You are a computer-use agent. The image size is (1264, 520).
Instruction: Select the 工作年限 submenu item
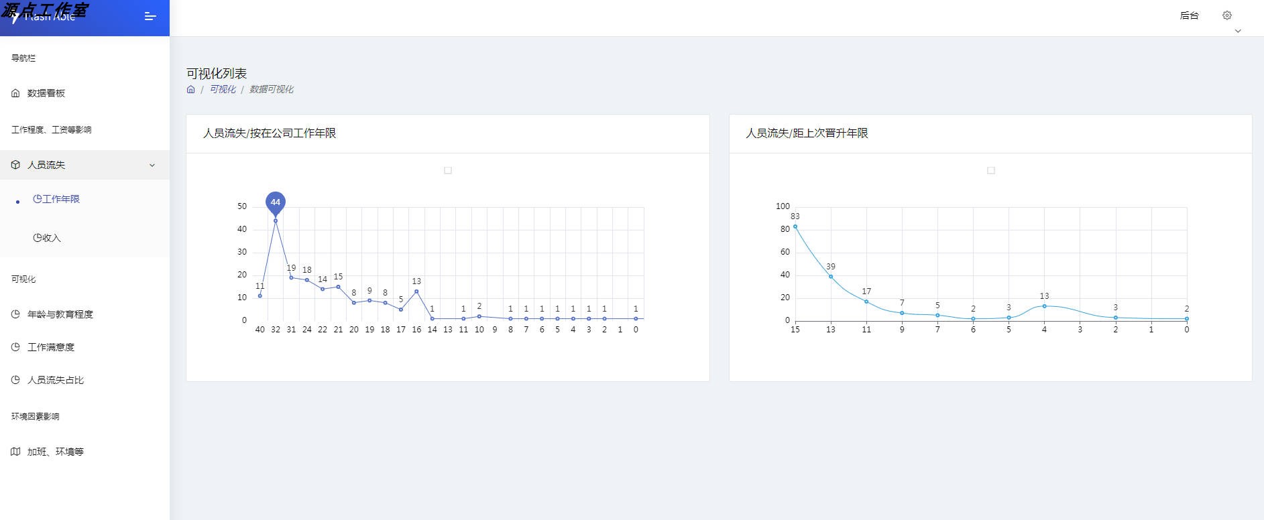(61, 199)
